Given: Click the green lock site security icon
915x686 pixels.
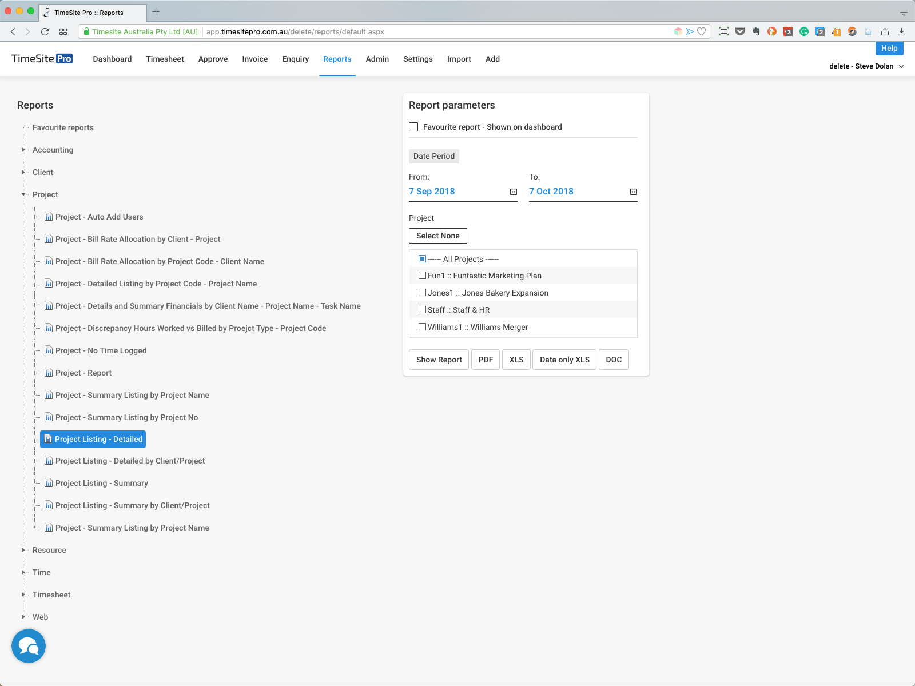Looking at the screenshot, I should pyautogui.click(x=86, y=31).
